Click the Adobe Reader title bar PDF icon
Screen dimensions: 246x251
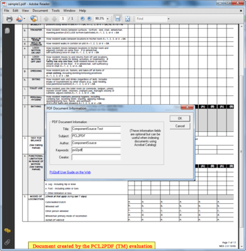coord(4,4)
